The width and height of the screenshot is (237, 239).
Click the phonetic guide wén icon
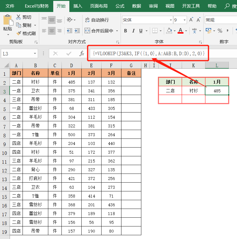[194, 31]
